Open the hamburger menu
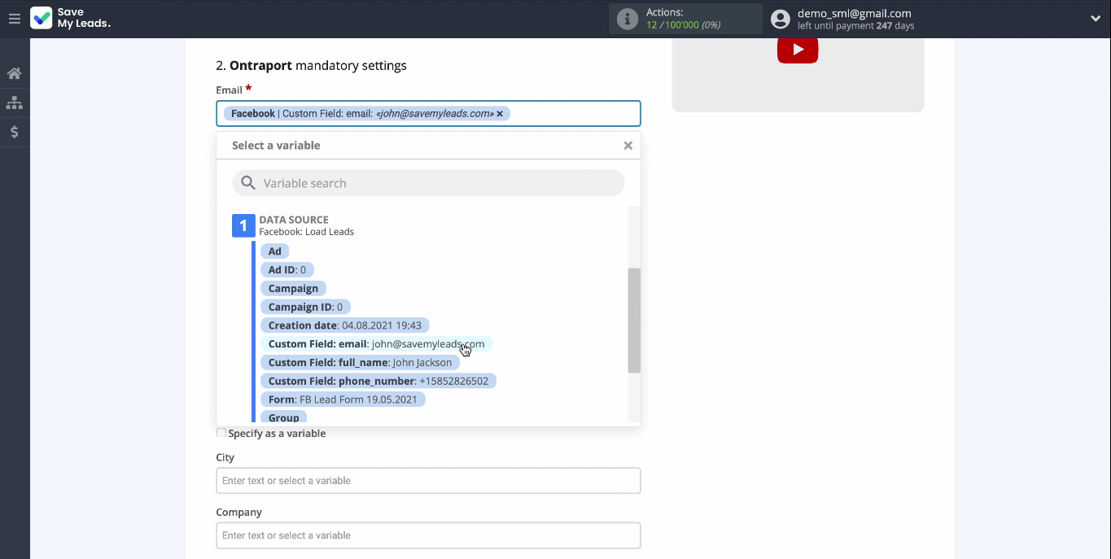1111x559 pixels. 14,19
